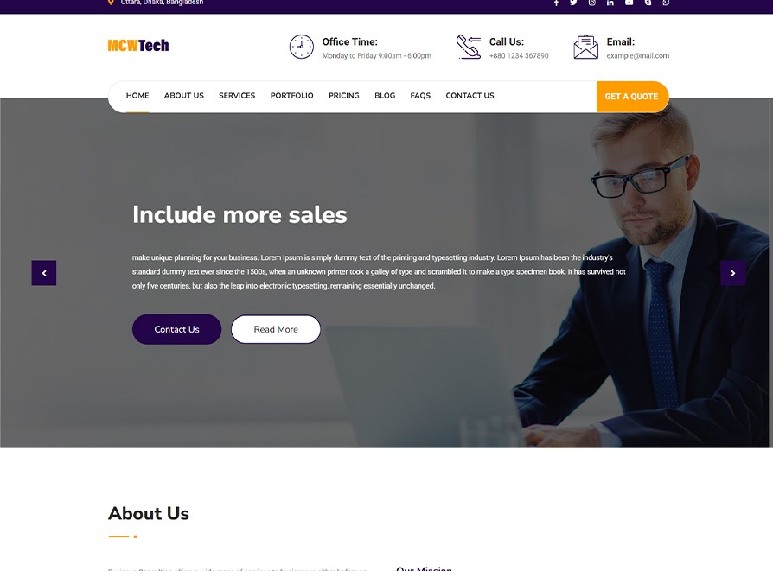Go to previous slide with left arrow
This screenshot has height=571, width=773.
click(x=44, y=273)
